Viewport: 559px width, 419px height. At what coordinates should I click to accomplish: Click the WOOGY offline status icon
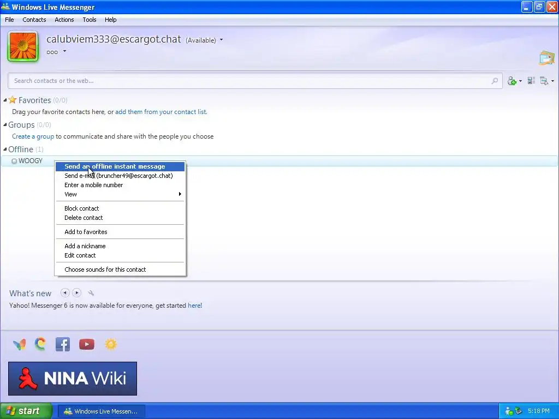(x=14, y=161)
